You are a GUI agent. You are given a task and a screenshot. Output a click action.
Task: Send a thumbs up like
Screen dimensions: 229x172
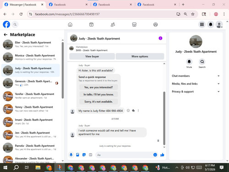click(162, 155)
